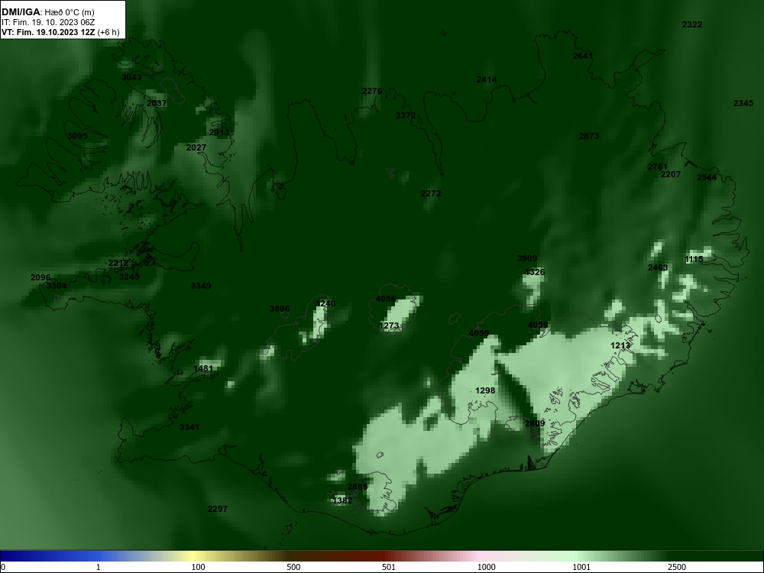
Task: Click the height value 3896
Action: [x=279, y=309]
